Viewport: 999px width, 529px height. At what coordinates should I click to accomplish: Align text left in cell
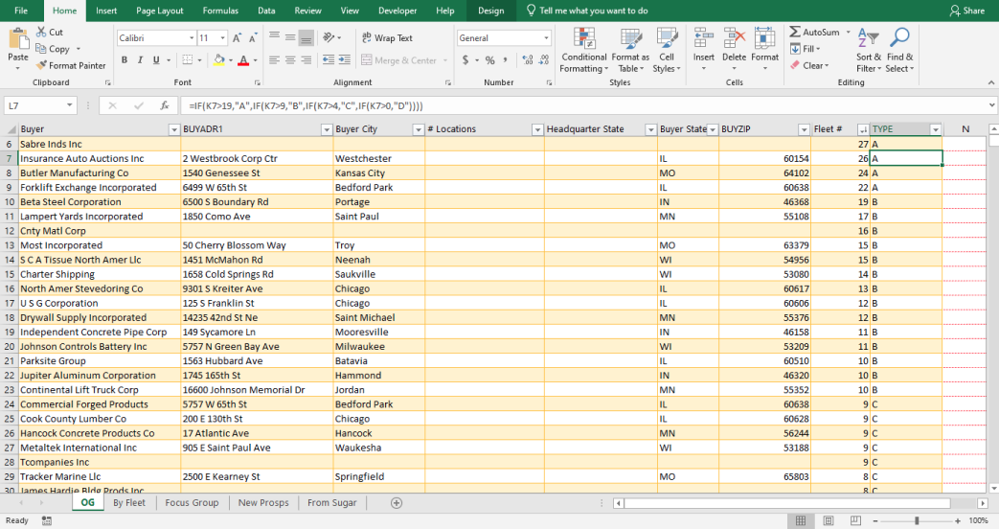pos(275,60)
